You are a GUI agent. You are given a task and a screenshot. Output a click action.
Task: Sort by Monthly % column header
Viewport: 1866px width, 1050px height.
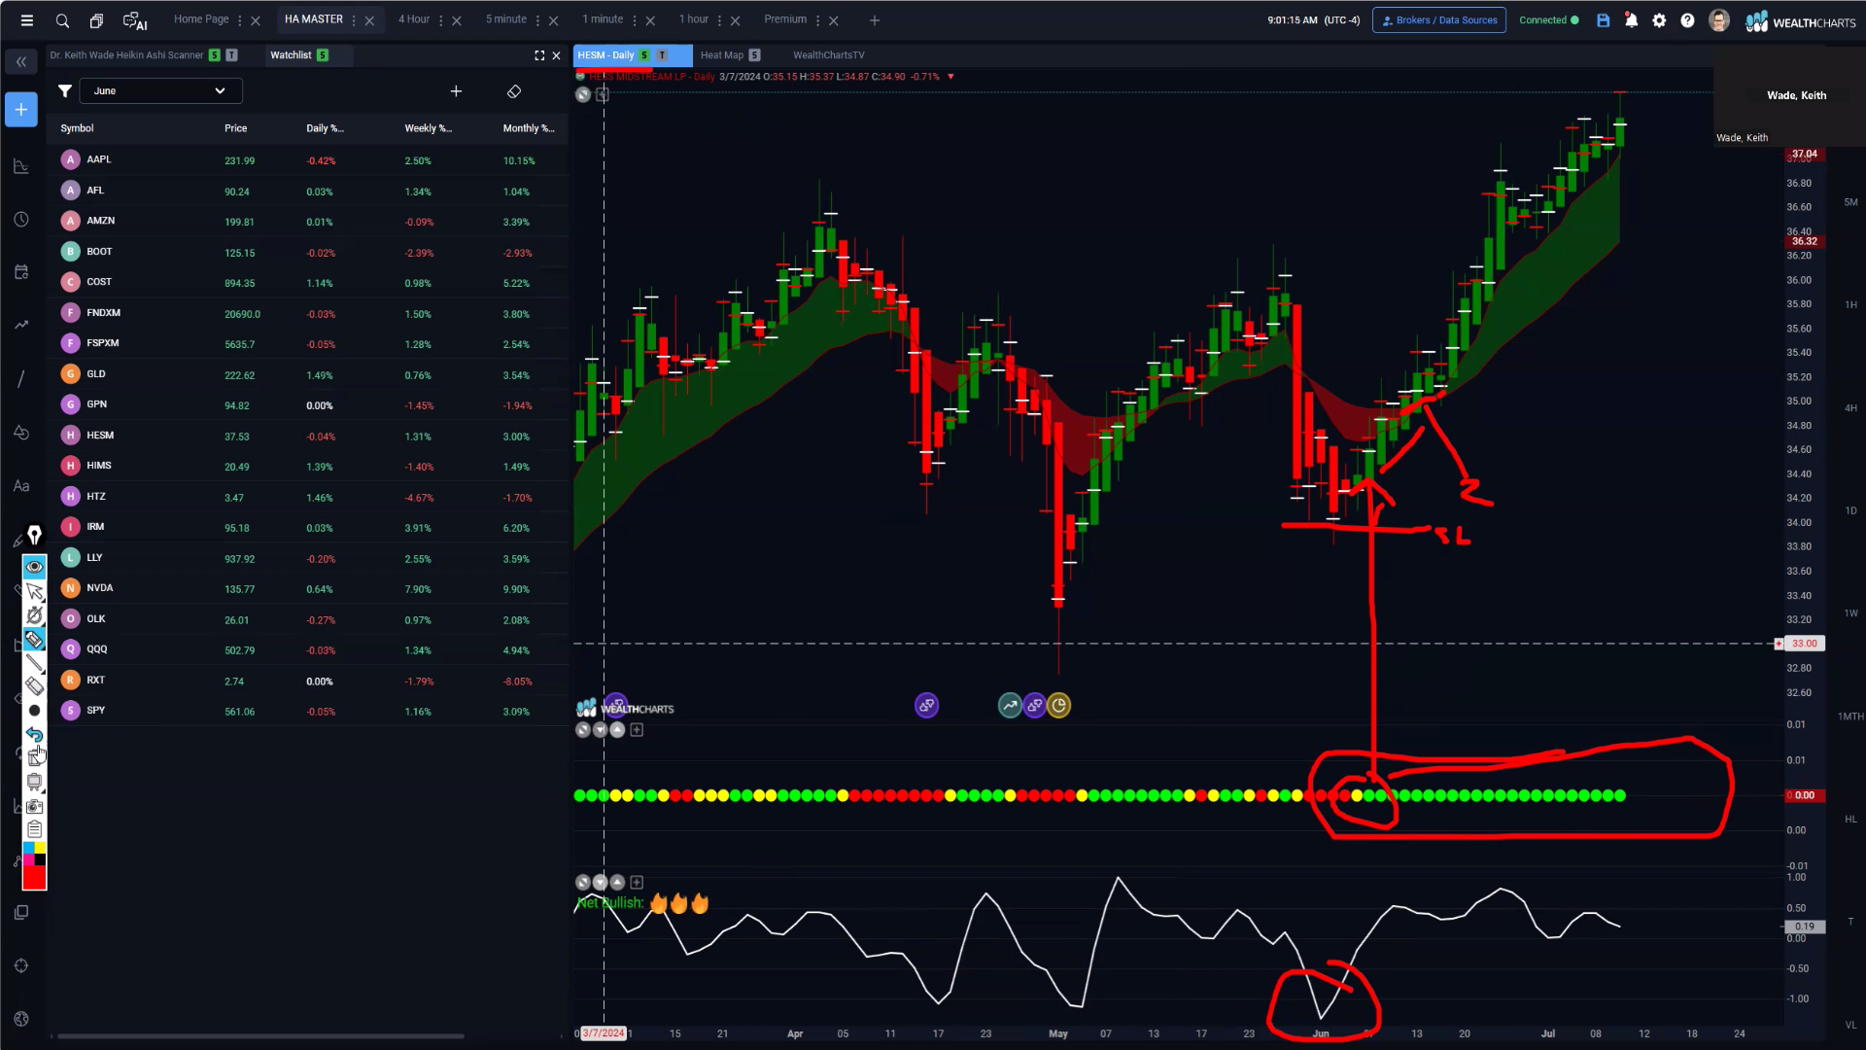point(529,128)
